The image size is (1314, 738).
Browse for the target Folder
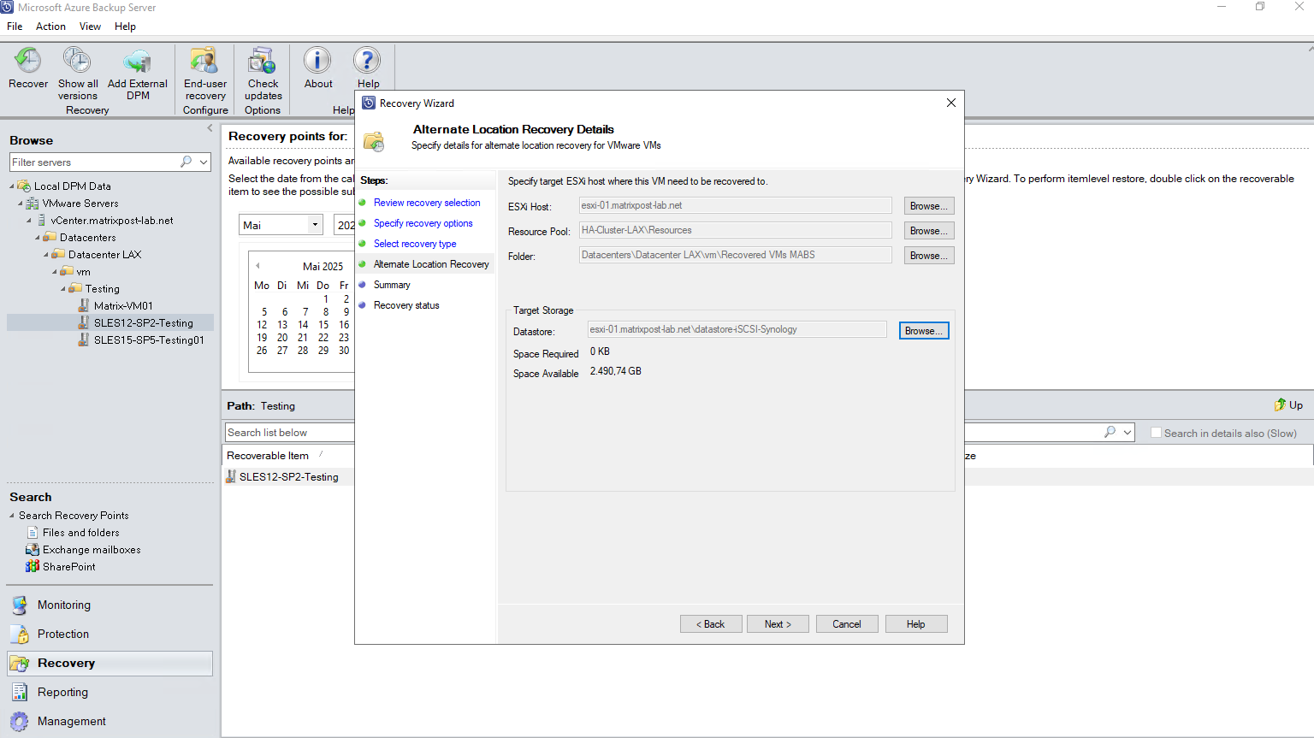(x=929, y=256)
